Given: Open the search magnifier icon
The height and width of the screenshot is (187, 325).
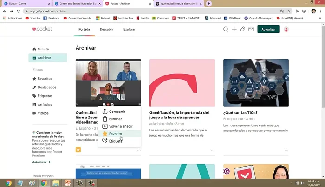Looking at the screenshot, I should (x=226, y=29).
